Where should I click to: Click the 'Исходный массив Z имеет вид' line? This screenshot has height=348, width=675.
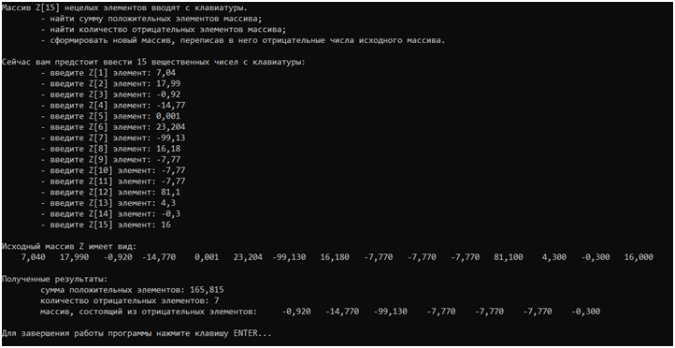(69, 247)
